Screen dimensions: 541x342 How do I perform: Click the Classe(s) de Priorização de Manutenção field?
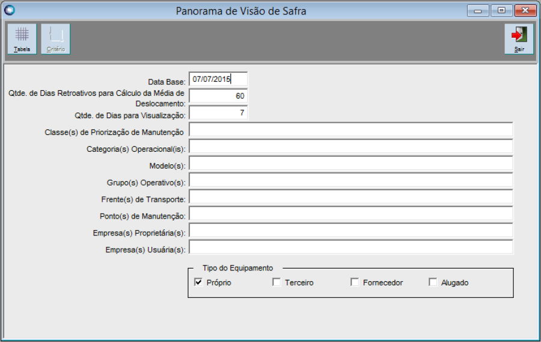(x=350, y=130)
